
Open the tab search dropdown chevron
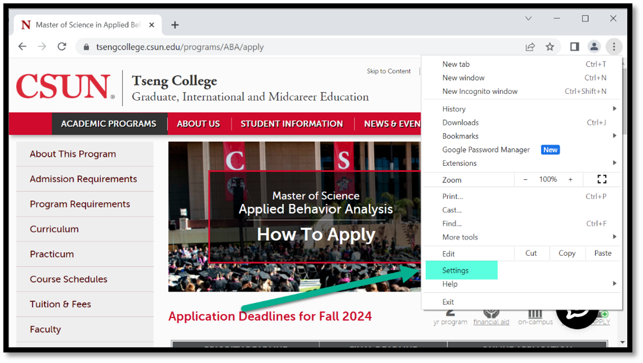tap(528, 19)
